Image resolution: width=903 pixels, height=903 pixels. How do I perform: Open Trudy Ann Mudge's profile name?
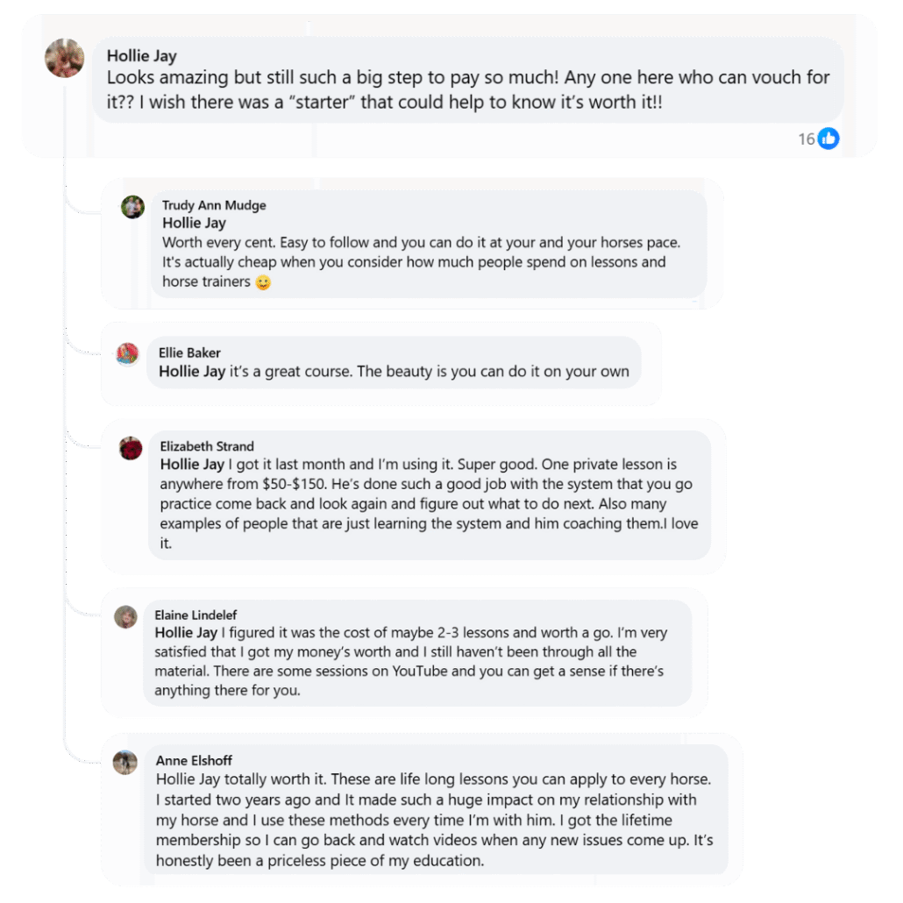[214, 205]
